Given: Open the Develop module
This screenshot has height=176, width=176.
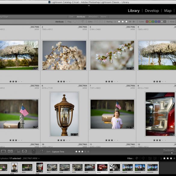Looking at the screenshot, I should pos(152,11).
